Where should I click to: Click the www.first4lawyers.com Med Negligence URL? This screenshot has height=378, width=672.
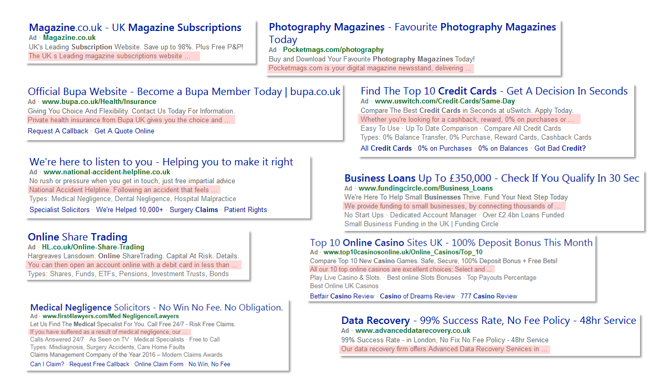coord(110,317)
